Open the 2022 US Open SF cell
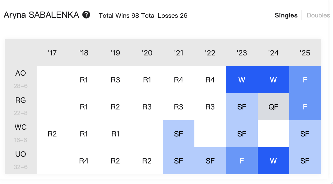This screenshot has height=184, width=333. tap(210, 161)
